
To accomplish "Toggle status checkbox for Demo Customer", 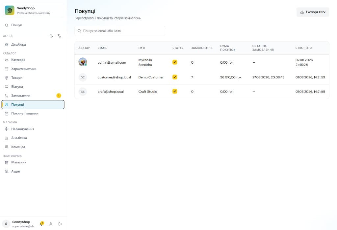I will [x=175, y=77].
